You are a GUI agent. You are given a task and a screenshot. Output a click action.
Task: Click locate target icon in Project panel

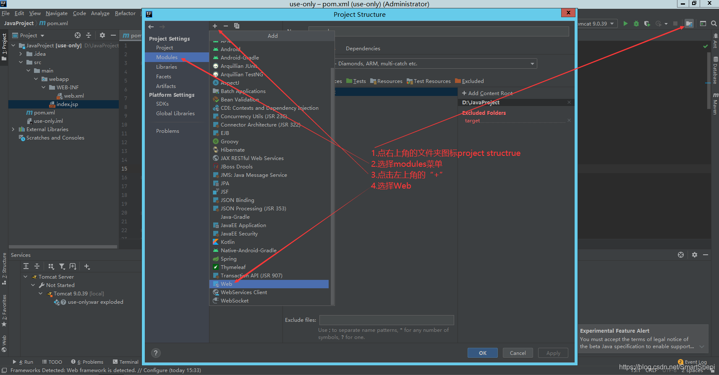click(x=78, y=35)
